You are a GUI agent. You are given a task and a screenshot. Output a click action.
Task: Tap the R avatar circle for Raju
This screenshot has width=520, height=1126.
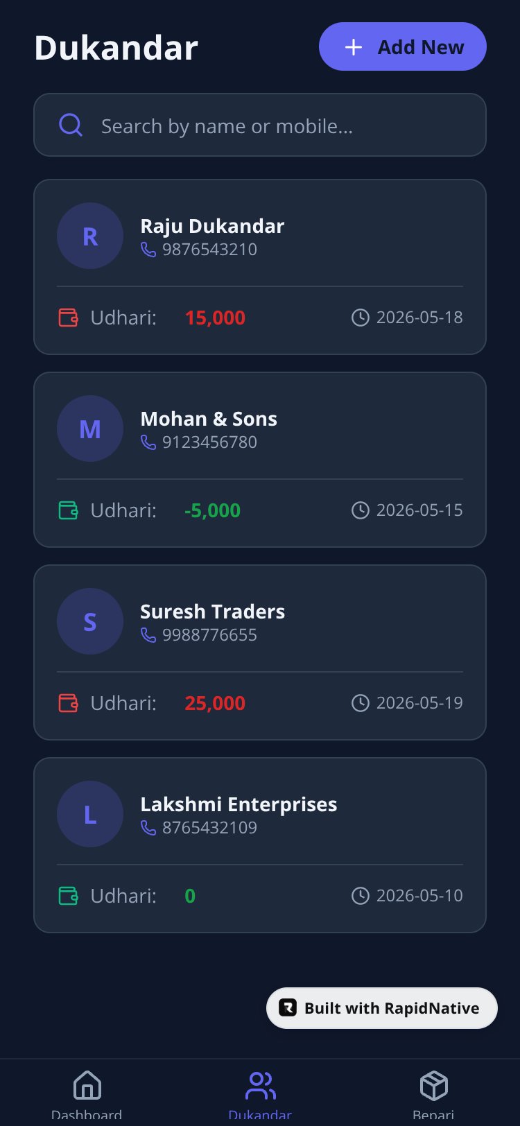coord(90,236)
